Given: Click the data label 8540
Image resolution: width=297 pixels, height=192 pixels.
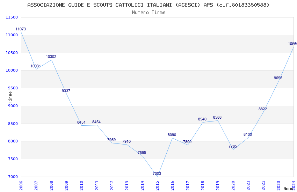Looking at the screenshot, I should pyautogui.click(x=202, y=119).
